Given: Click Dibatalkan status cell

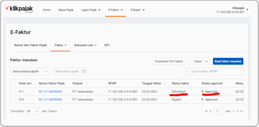Looking at the screenshot, I should 179,92.
